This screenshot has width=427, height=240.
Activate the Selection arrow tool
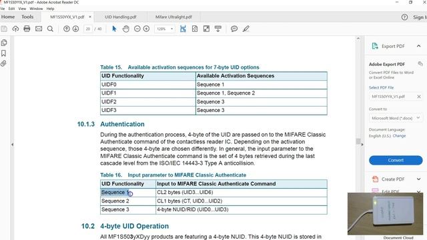(x=114, y=29)
